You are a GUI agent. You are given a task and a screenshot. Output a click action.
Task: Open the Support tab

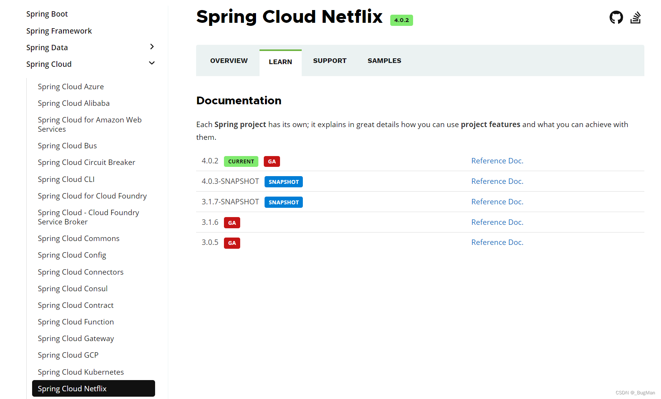[x=330, y=61]
